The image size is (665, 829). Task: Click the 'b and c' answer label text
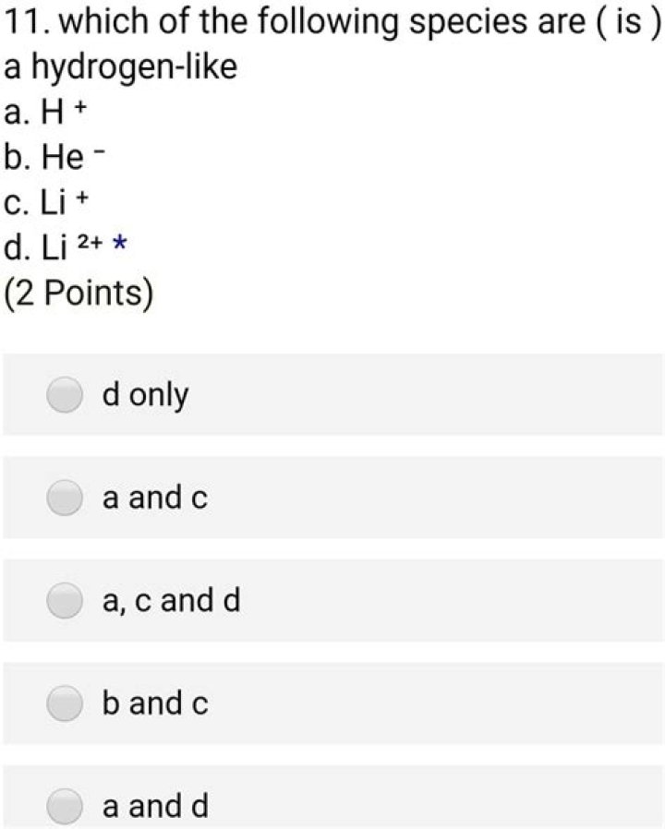[x=155, y=705]
